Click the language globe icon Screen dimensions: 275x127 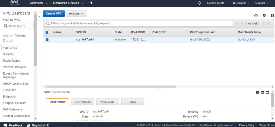click(28, 125)
